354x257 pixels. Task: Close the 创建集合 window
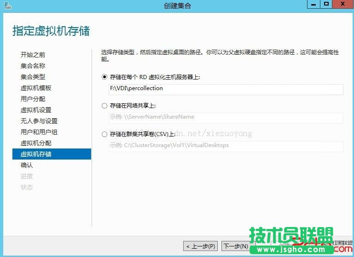[x=342, y=4]
